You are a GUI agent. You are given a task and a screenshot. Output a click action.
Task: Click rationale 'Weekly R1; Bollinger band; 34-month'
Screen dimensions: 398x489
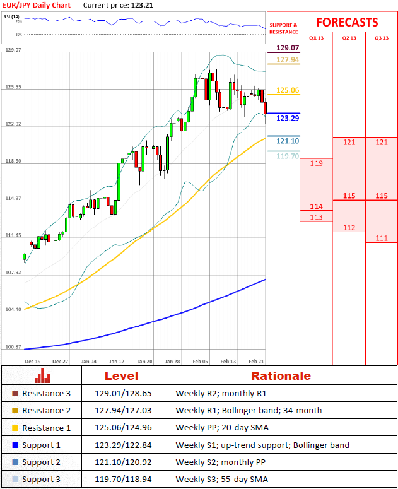(x=249, y=411)
